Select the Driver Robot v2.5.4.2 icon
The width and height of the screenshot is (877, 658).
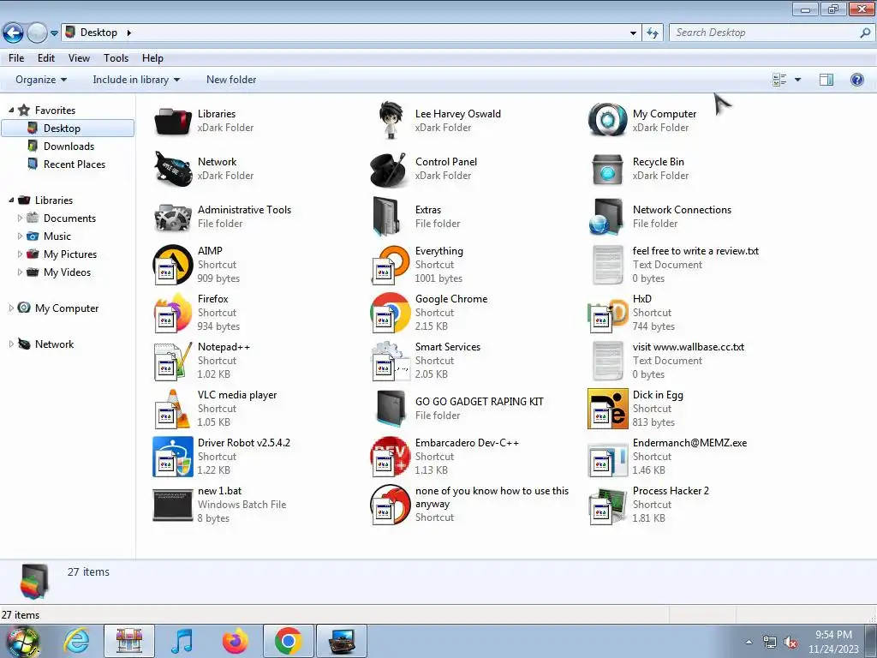pyautogui.click(x=173, y=457)
